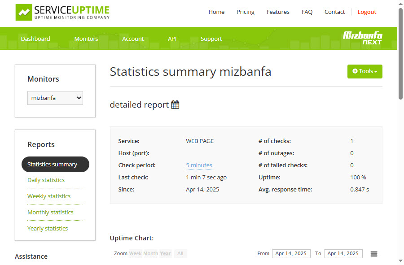Click the '0.847 s' response time value
This screenshot has height=265, width=404.
[x=360, y=190]
